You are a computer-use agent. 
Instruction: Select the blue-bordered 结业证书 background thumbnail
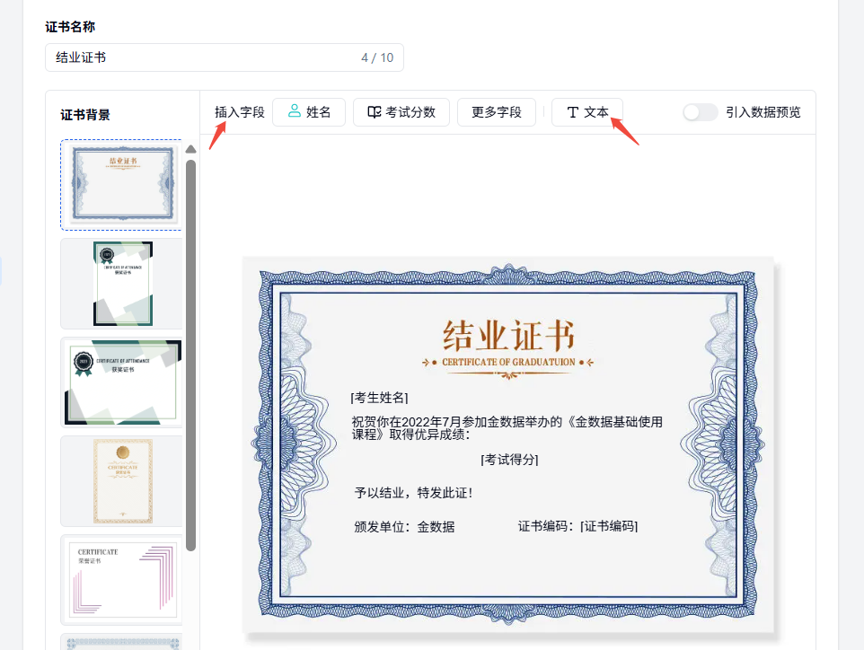[x=121, y=185]
